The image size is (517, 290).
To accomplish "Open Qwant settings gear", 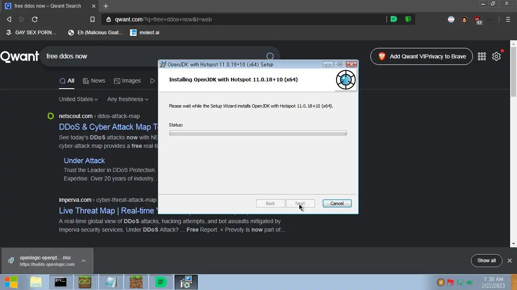I will 497,56.
